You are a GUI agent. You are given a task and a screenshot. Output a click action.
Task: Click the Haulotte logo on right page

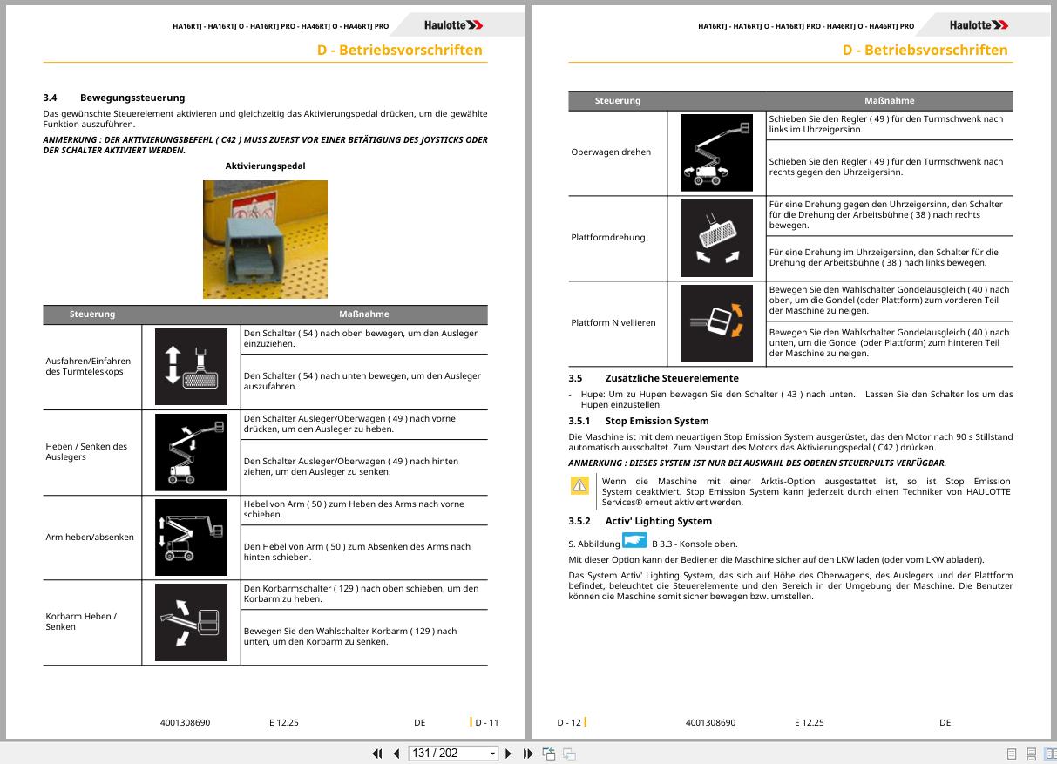[979, 25]
